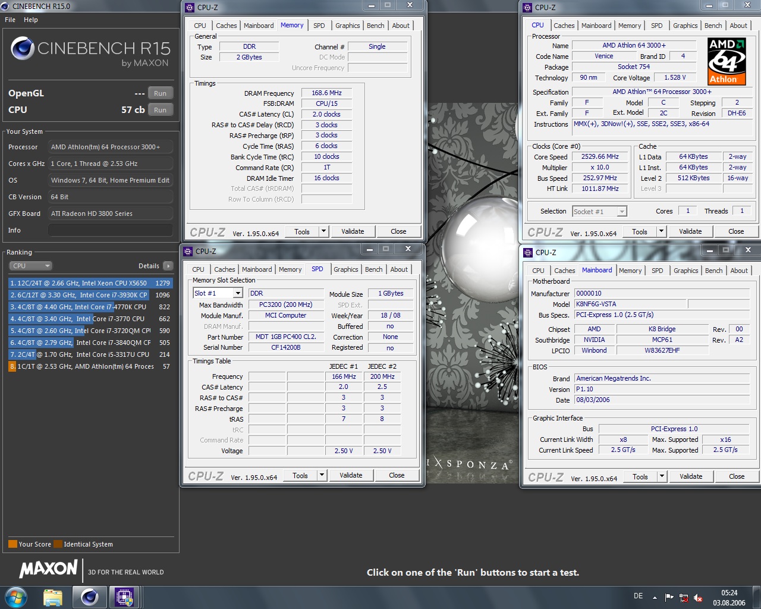This screenshot has width=761, height=609.
Task: Click DE language indicator
Action: pos(638,596)
